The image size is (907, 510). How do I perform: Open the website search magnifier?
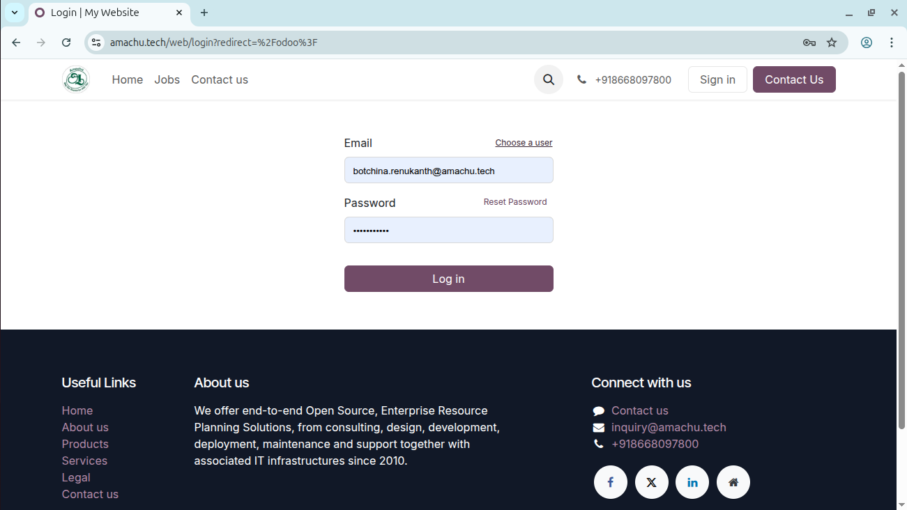(549, 79)
